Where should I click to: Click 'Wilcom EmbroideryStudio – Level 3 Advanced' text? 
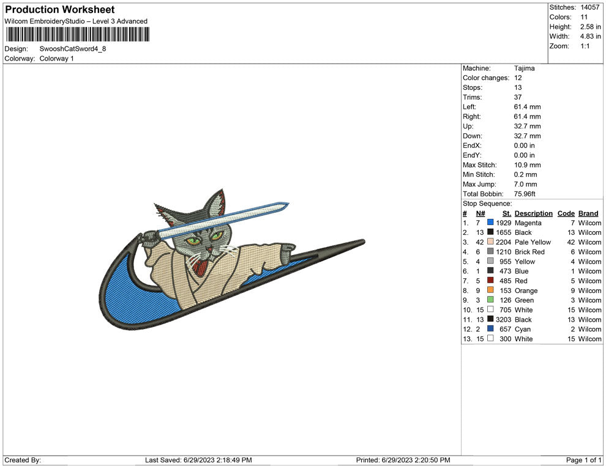[76, 21]
